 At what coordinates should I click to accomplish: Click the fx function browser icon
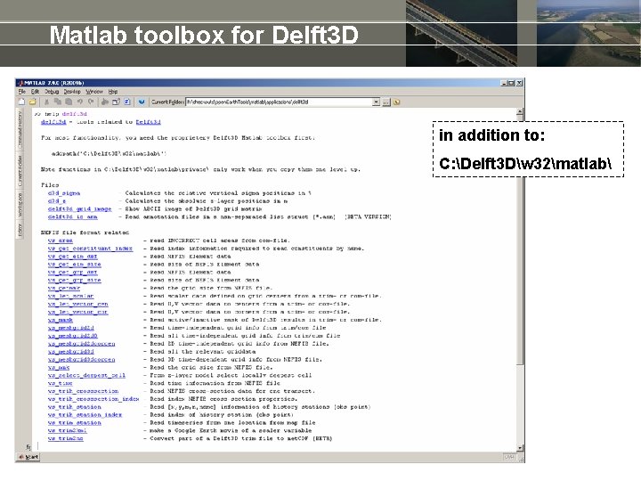(x=28, y=446)
